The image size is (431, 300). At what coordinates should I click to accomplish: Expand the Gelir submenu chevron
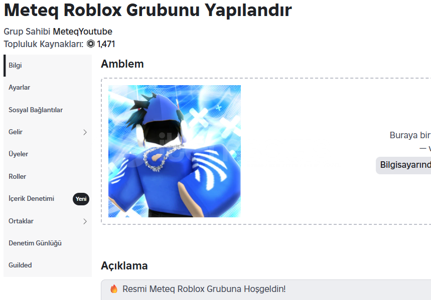click(85, 132)
